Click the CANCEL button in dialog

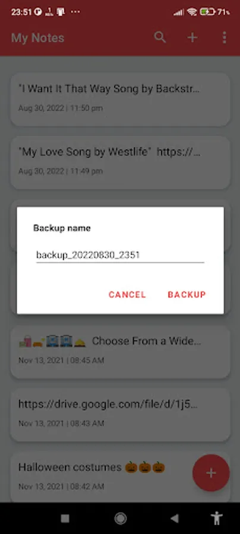pyautogui.click(x=127, y=294)
